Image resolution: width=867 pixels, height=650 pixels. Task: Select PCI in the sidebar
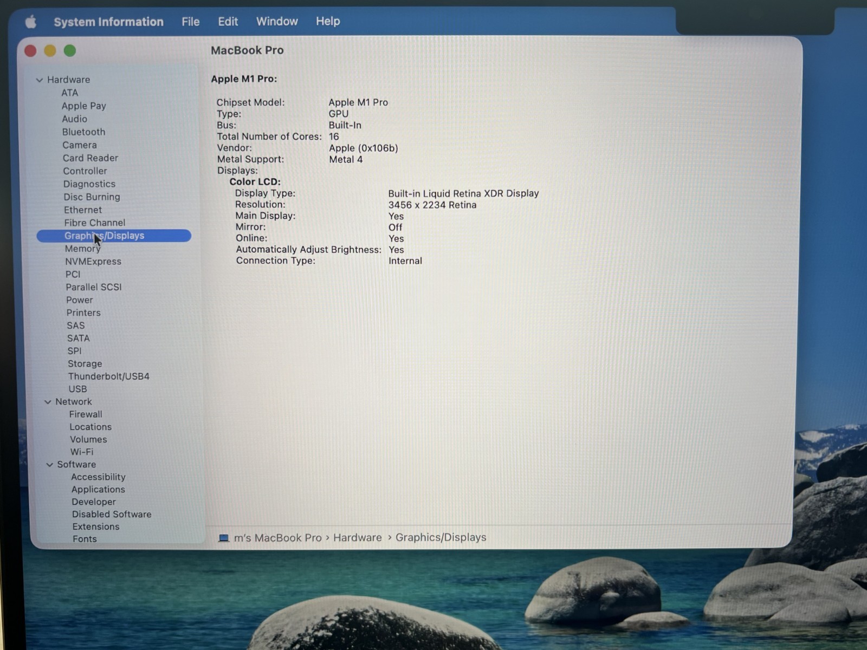73,274
